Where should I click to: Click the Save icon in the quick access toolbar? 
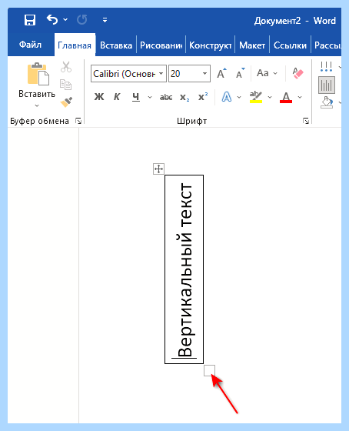click(x=30, y=20)
